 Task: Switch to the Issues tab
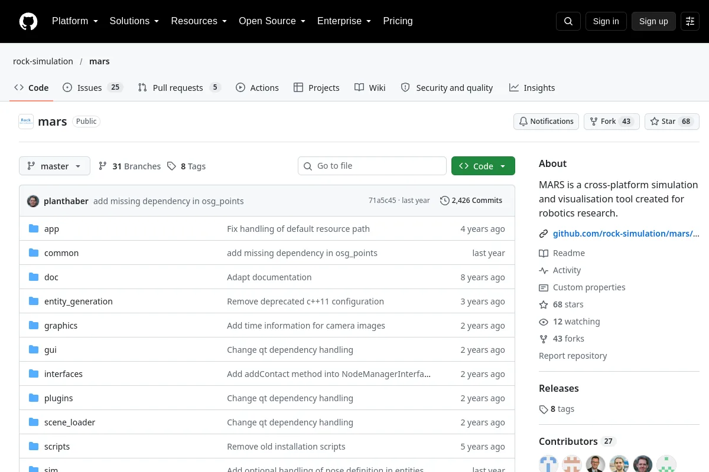tap(93, 88)
